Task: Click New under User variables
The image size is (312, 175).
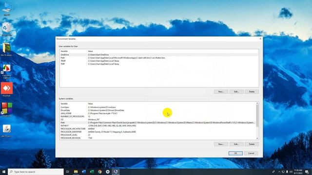Action: pos(221,92)
